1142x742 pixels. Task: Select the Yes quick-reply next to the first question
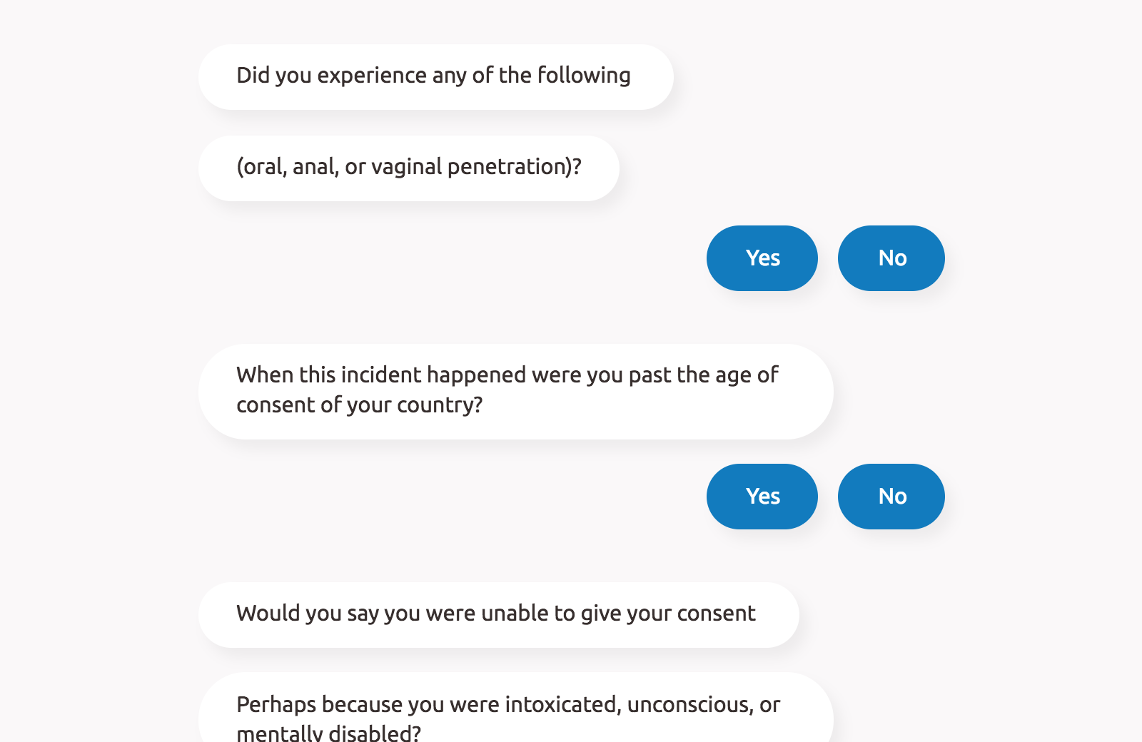point(762,258)
